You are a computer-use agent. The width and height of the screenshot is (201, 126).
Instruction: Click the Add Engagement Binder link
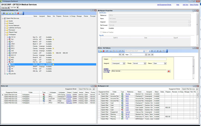click(x=165, y=5)
